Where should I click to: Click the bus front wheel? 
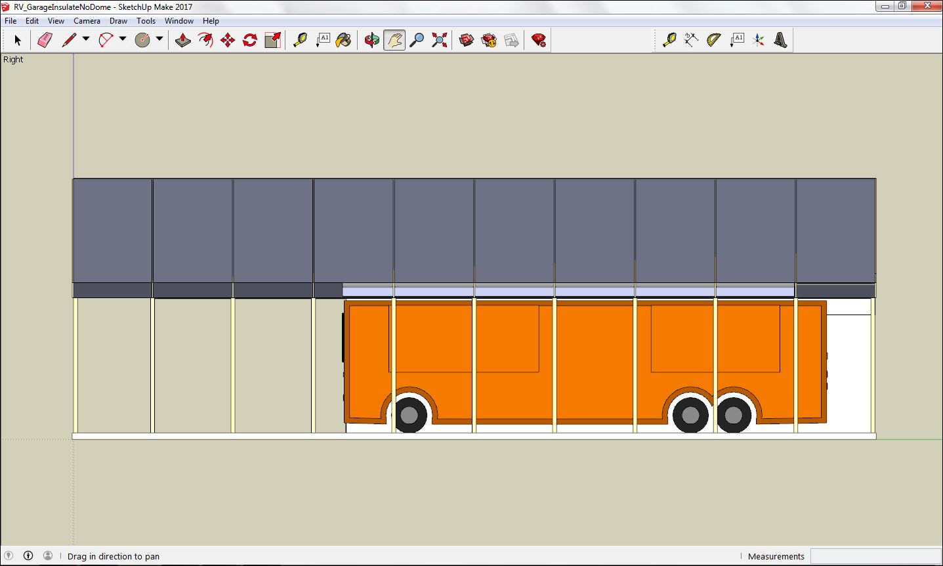pos(409,415)
